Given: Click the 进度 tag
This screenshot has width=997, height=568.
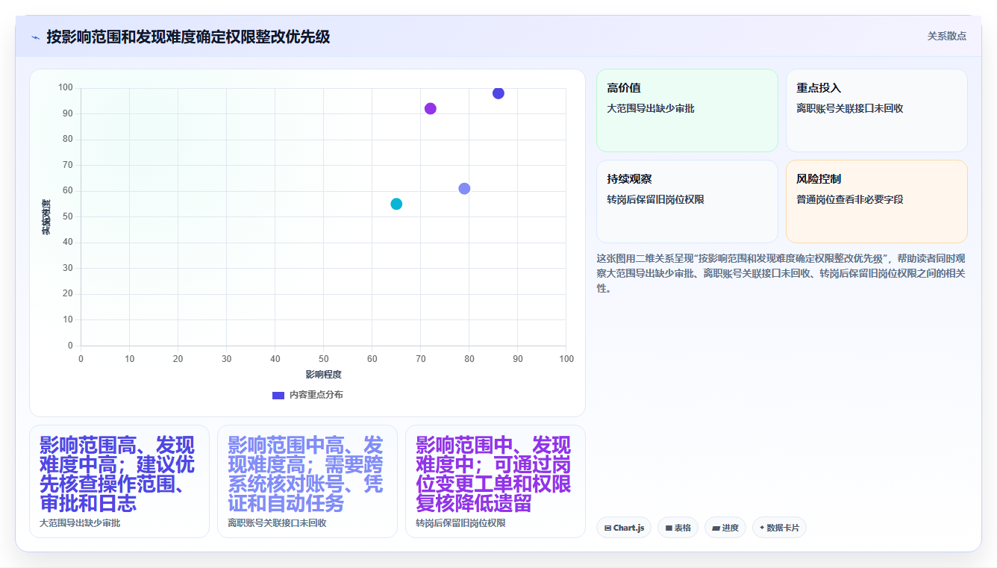Looking at the screenshot, I should point(725,528).
